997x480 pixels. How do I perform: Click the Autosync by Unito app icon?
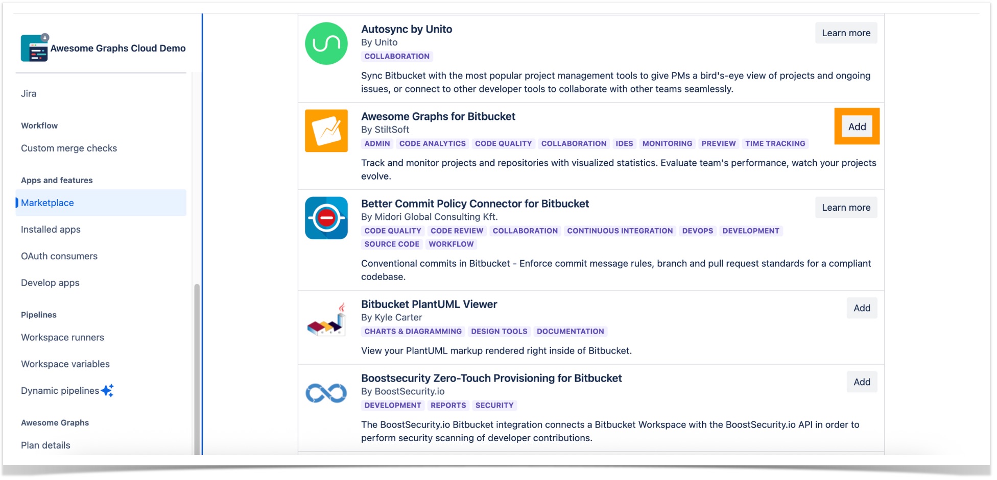click(326, 43)
